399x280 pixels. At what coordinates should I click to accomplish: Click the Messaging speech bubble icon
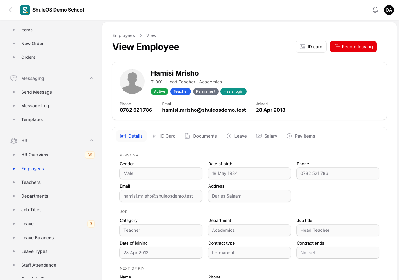pos(14,78)
